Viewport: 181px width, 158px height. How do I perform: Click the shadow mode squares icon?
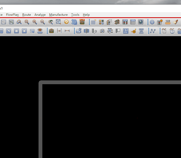109,22
